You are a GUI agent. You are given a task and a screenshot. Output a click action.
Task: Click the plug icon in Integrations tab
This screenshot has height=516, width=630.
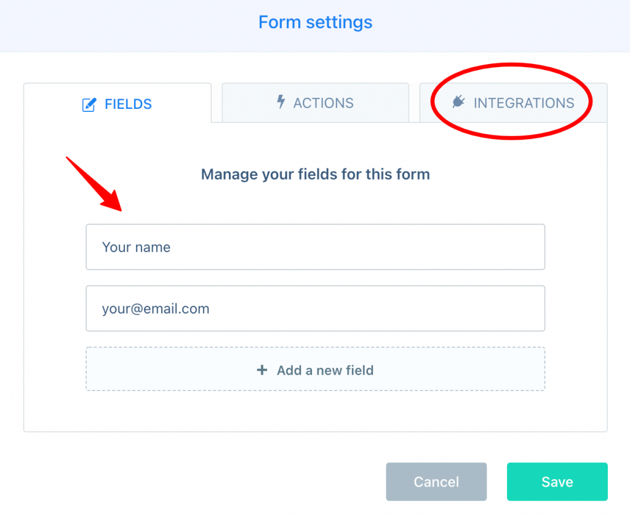tap(458, 102)
